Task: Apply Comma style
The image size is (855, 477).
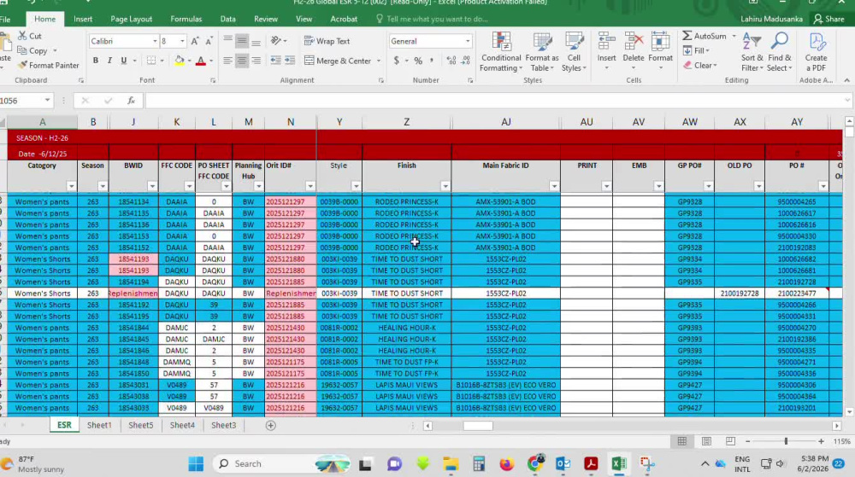Action: pyautogui.click(x=432, y=61)
